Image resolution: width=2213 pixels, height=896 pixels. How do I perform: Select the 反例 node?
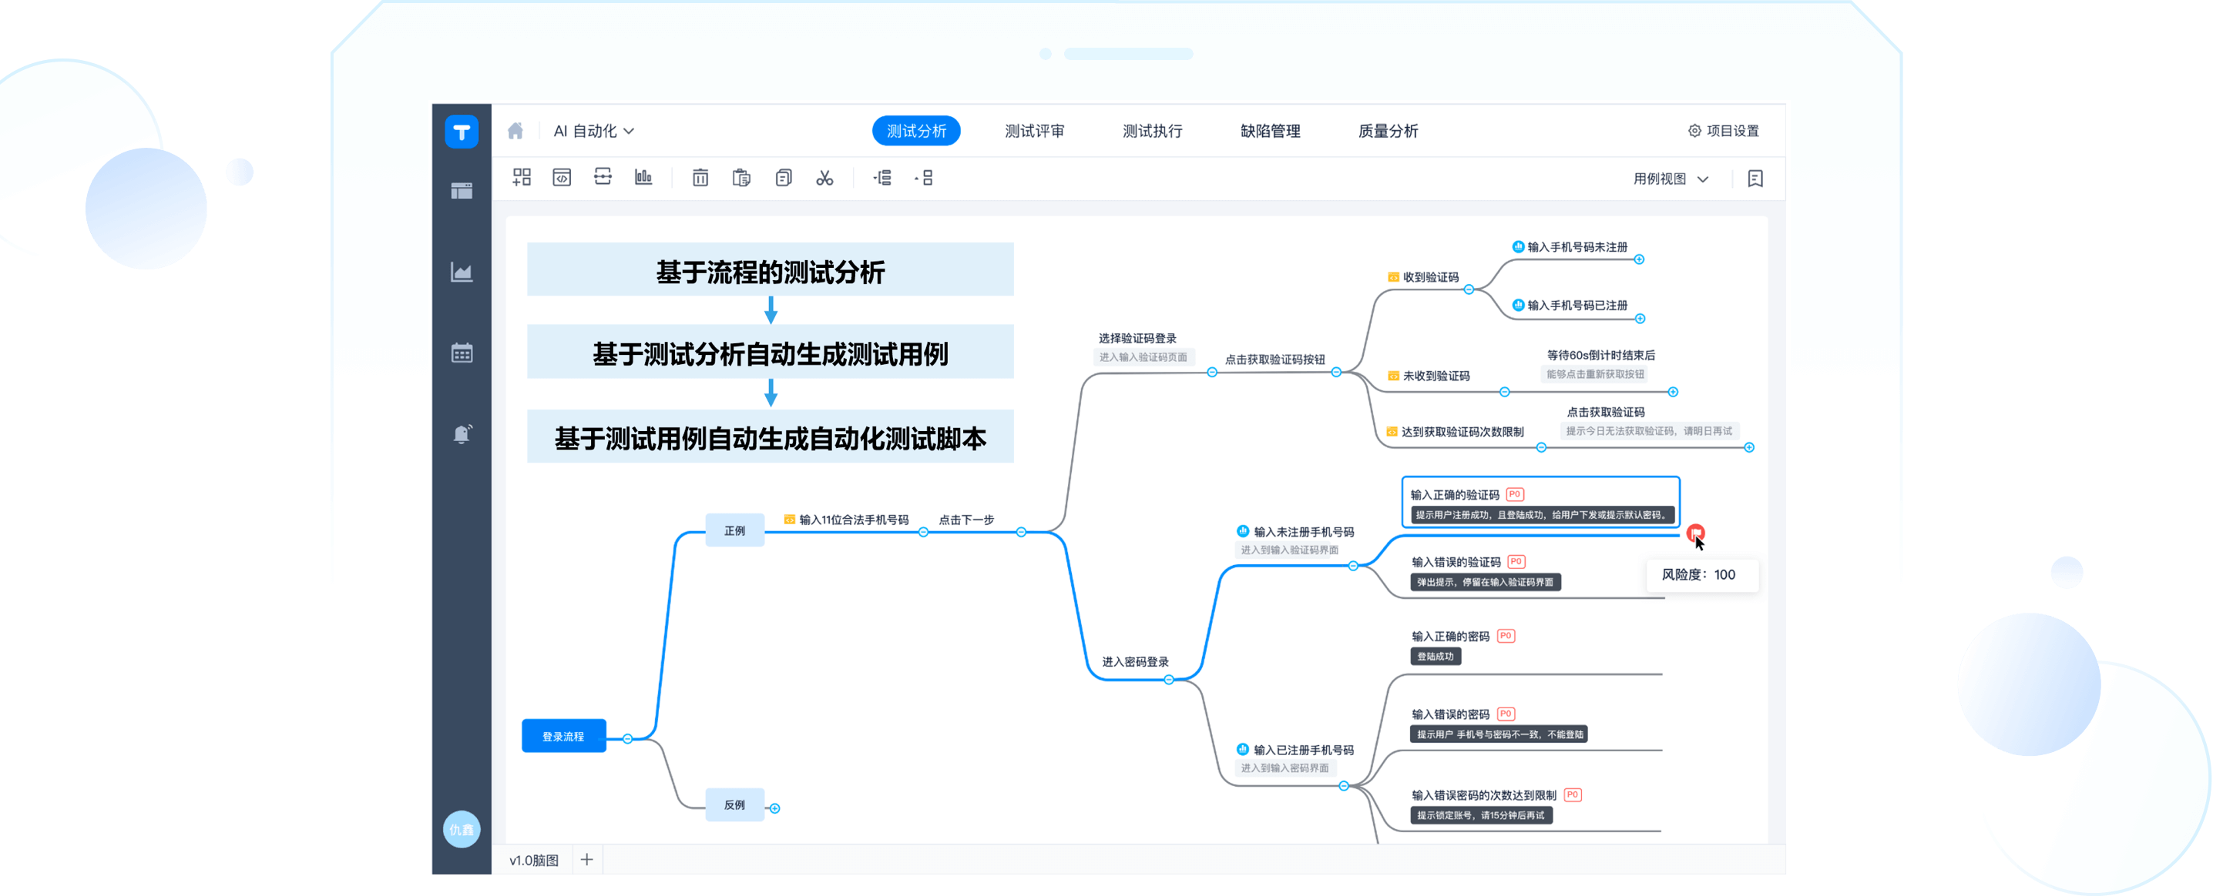click(x=734, y=804)
